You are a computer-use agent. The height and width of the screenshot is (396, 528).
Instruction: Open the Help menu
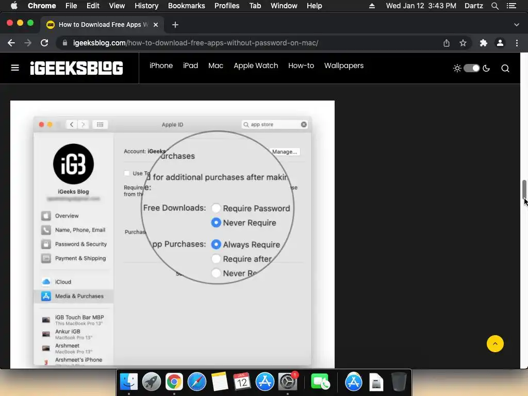[314, 6]
